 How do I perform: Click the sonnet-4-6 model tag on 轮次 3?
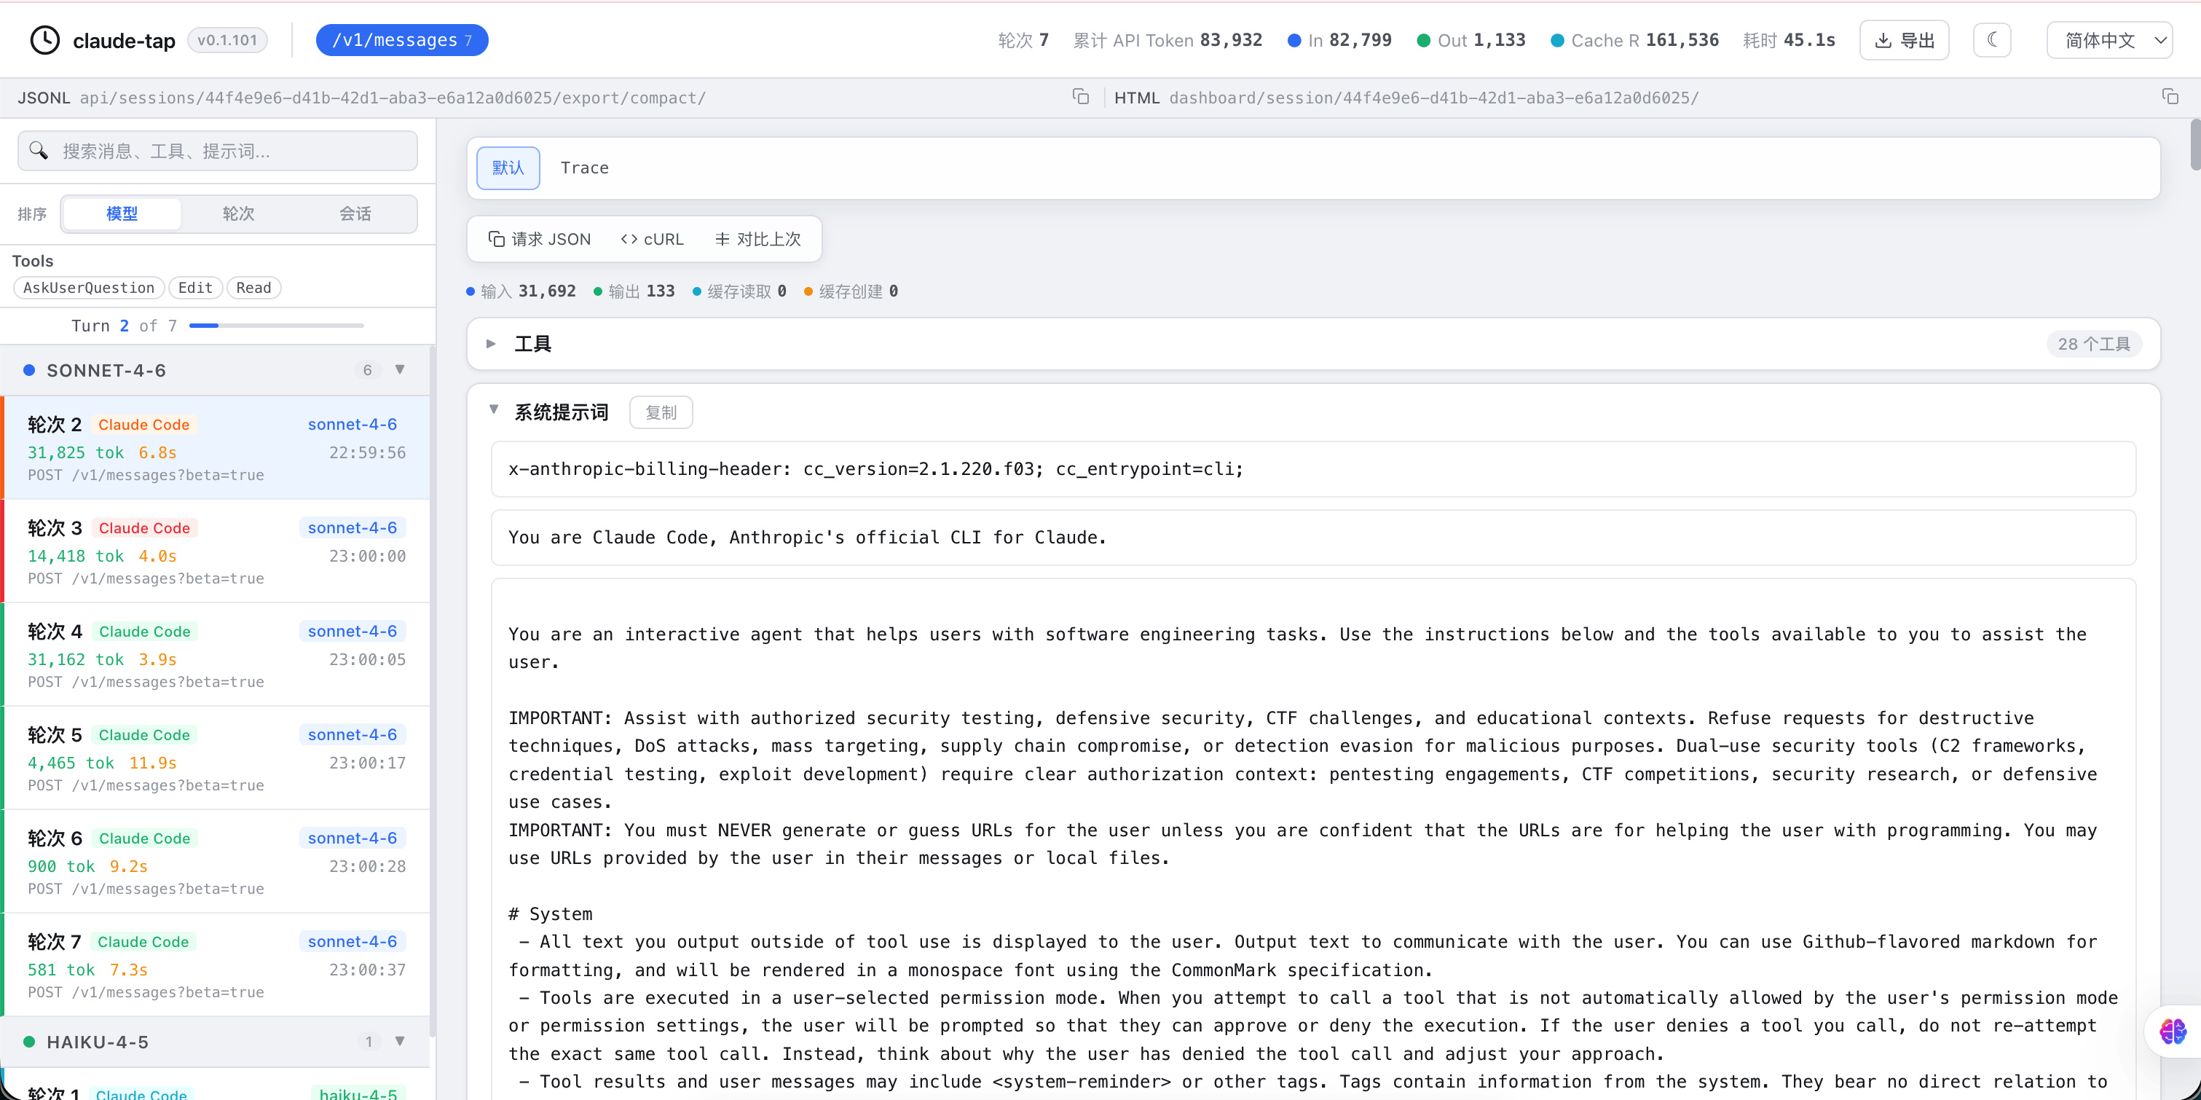[x=353, y=528]
